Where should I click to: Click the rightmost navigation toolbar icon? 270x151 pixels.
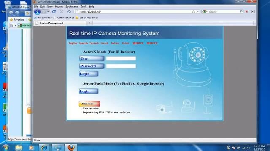253,12
